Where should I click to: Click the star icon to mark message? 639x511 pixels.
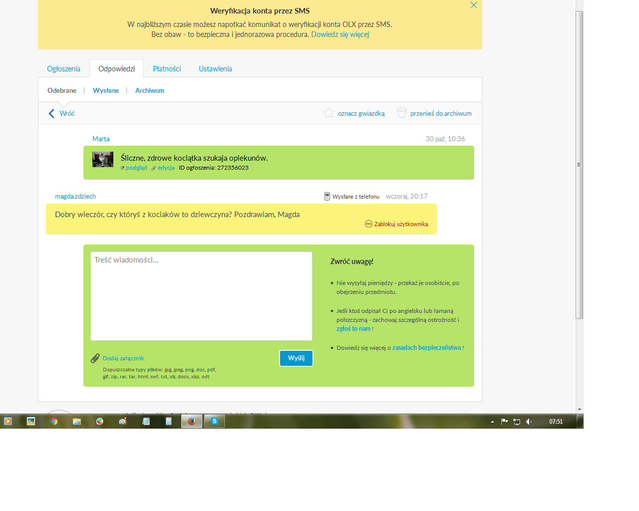coord(328,113)
